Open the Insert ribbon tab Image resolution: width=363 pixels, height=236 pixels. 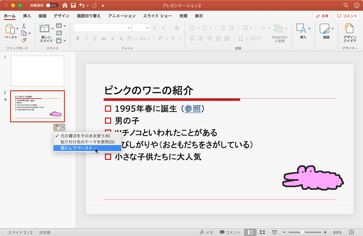coord(27,16)
